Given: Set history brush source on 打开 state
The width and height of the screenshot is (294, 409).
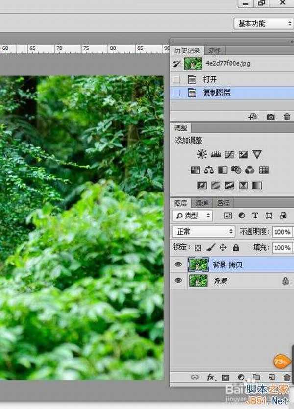Looking at the screenshot, I should [x=177, y=79].
